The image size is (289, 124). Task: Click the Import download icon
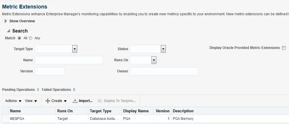pyautogui.click(x=75, y=101)
